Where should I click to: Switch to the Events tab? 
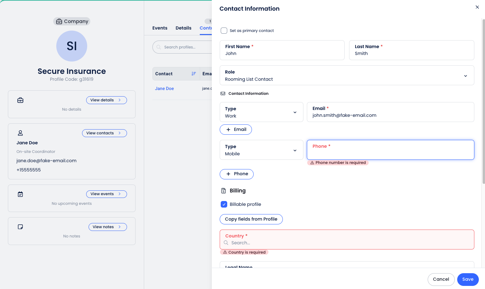(160, 28)
